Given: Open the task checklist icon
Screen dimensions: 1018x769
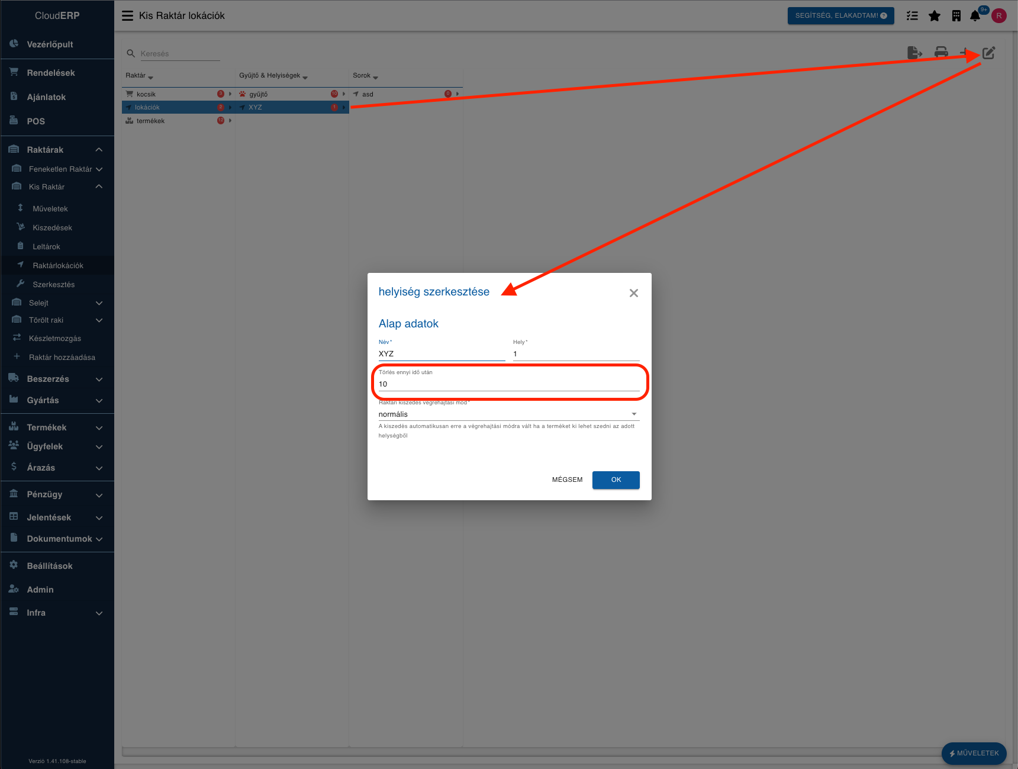Looking at the screenshot, I should [912, 16].
